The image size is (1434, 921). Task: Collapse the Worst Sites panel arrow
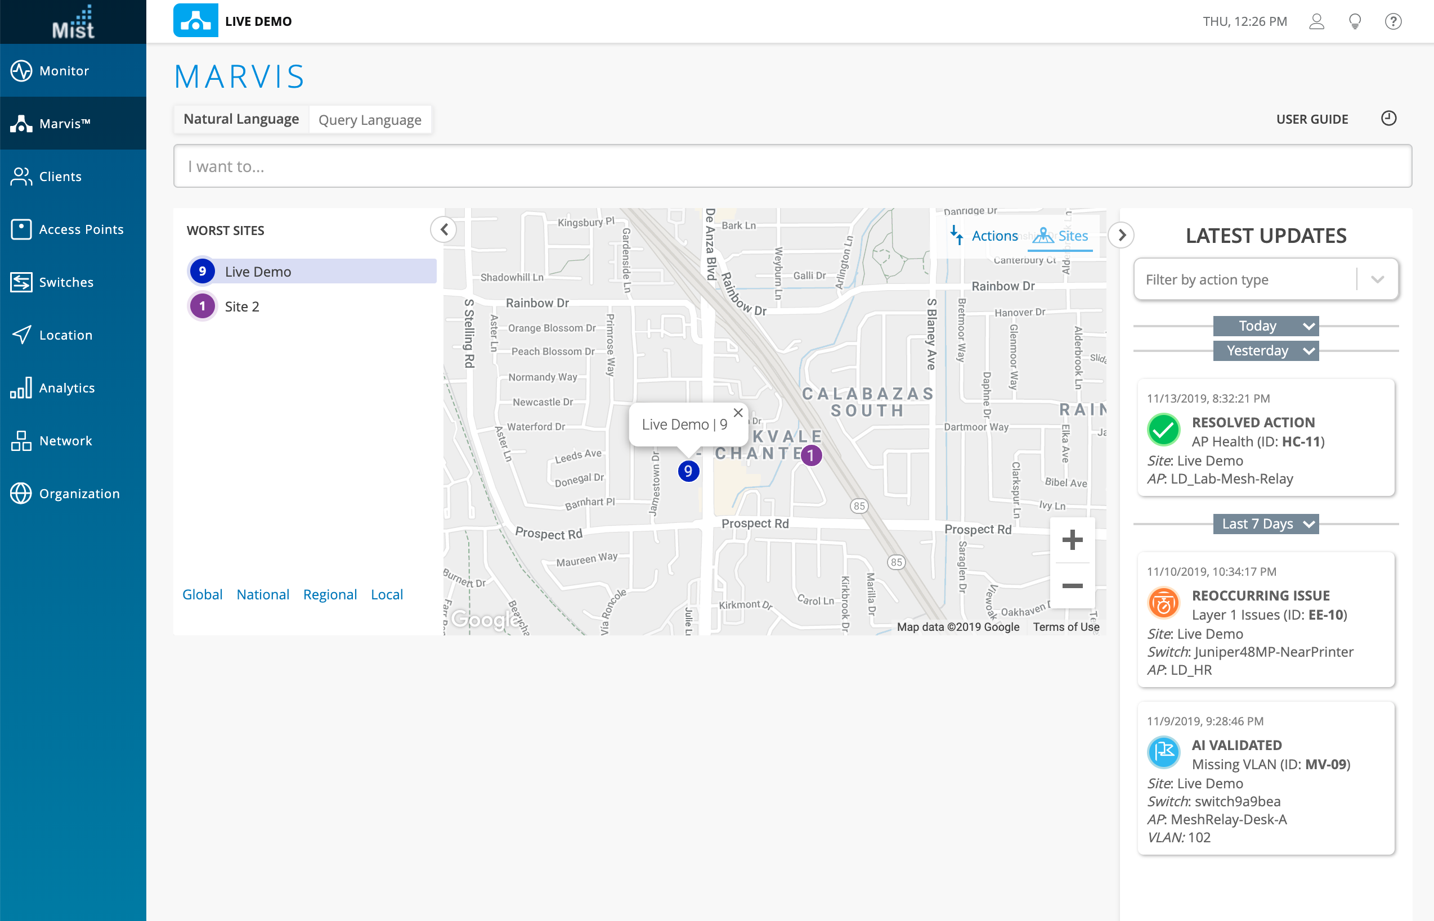(x=443, y=229)
